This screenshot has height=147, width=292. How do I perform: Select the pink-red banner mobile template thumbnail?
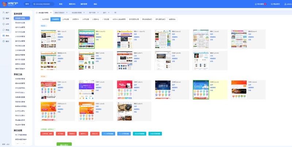coord(125,90)
